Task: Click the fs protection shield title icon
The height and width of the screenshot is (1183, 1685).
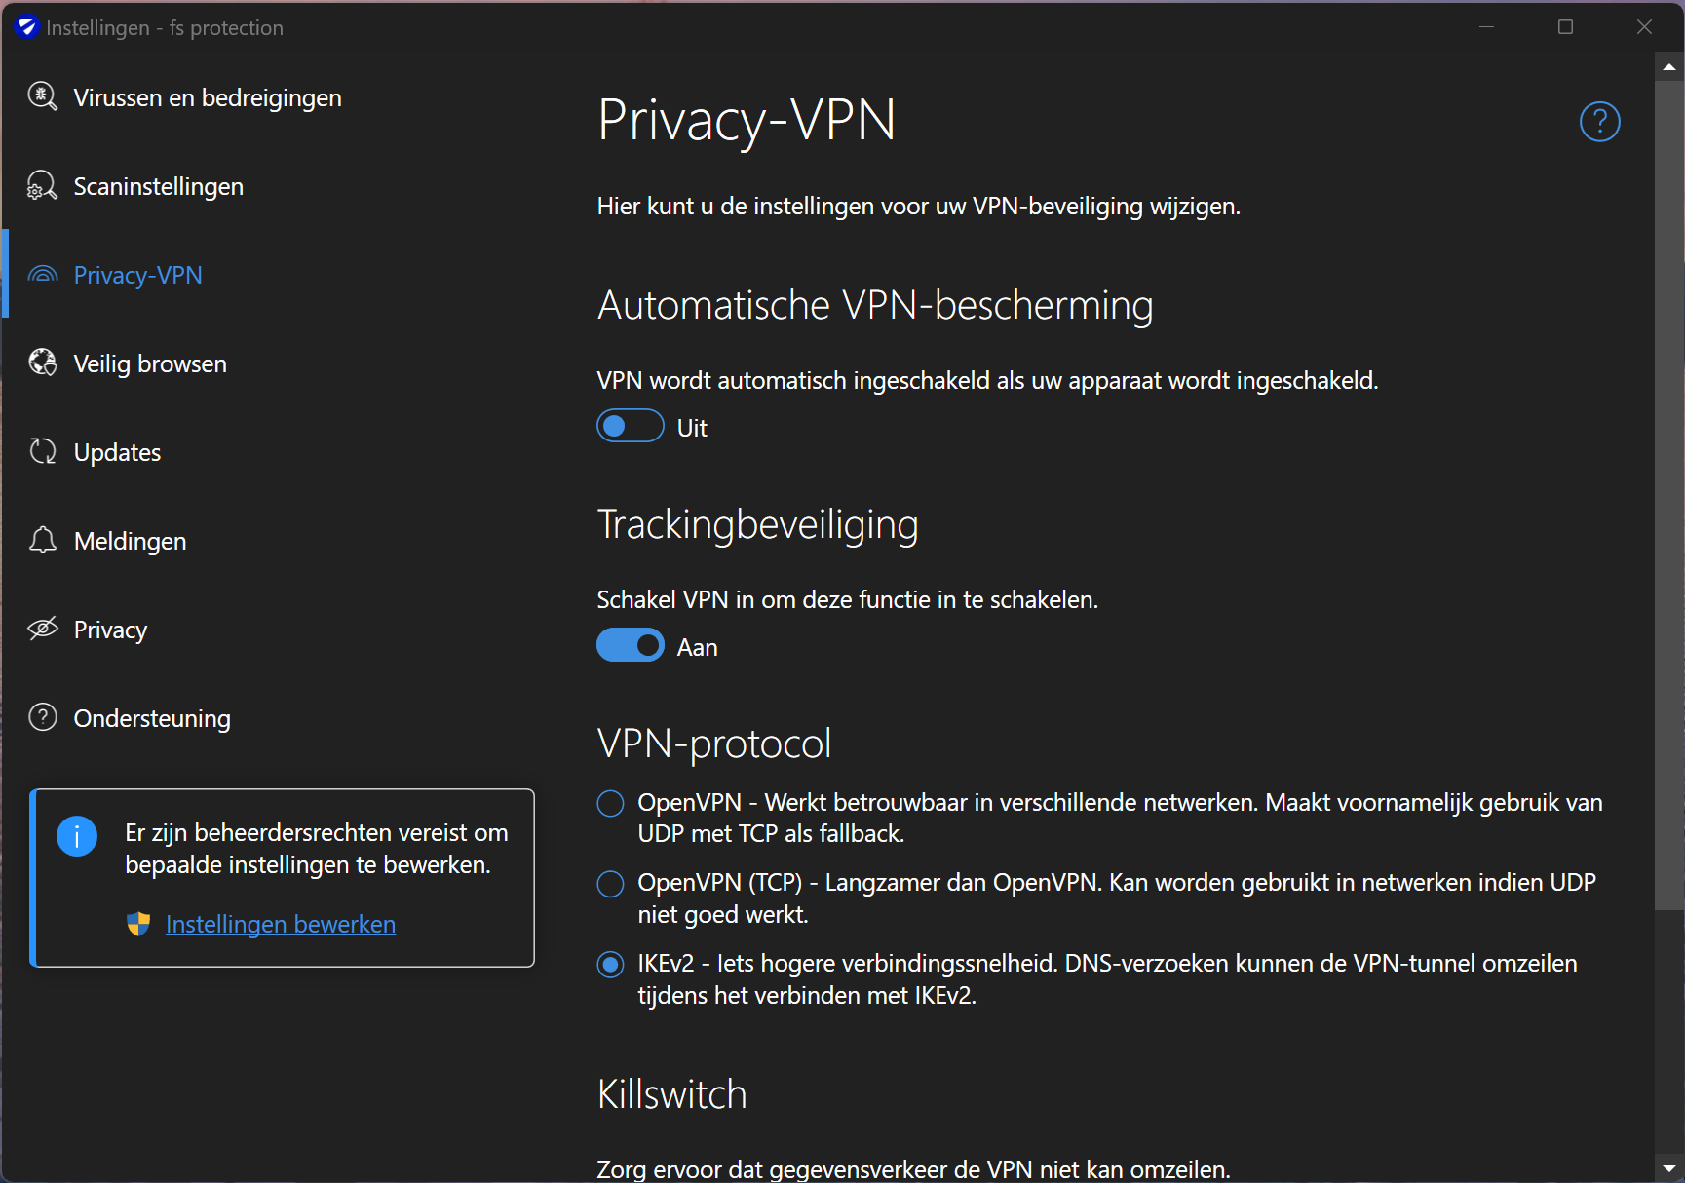Action: pyautogui.click(x=26, y=27)
